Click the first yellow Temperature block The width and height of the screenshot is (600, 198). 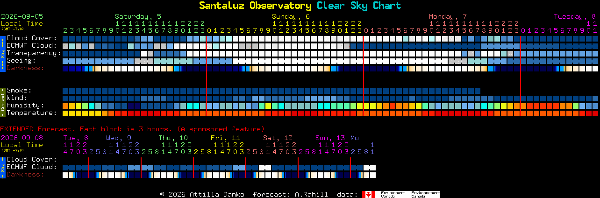tap(65, 113)
